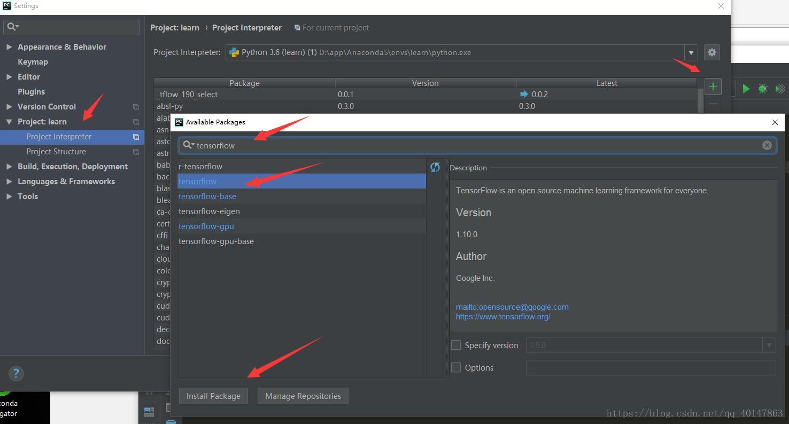Image resolution: width=789 pixels, height=424 pixels.
Task: Click the project-level icon beside Version Control
Action: pyautogui.click(x=136, y=107)
